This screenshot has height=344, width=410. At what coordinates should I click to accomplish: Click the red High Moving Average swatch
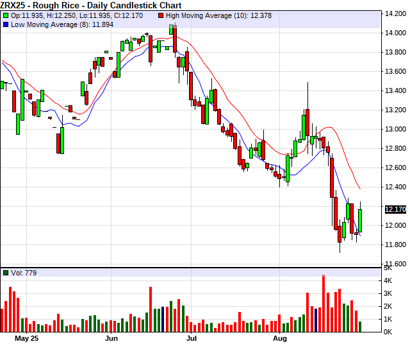[160, 14]
